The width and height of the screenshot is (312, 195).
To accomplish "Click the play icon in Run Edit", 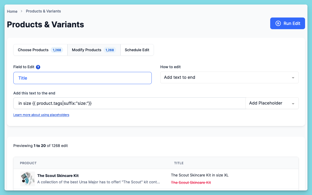I will click(x=278, y=23).
